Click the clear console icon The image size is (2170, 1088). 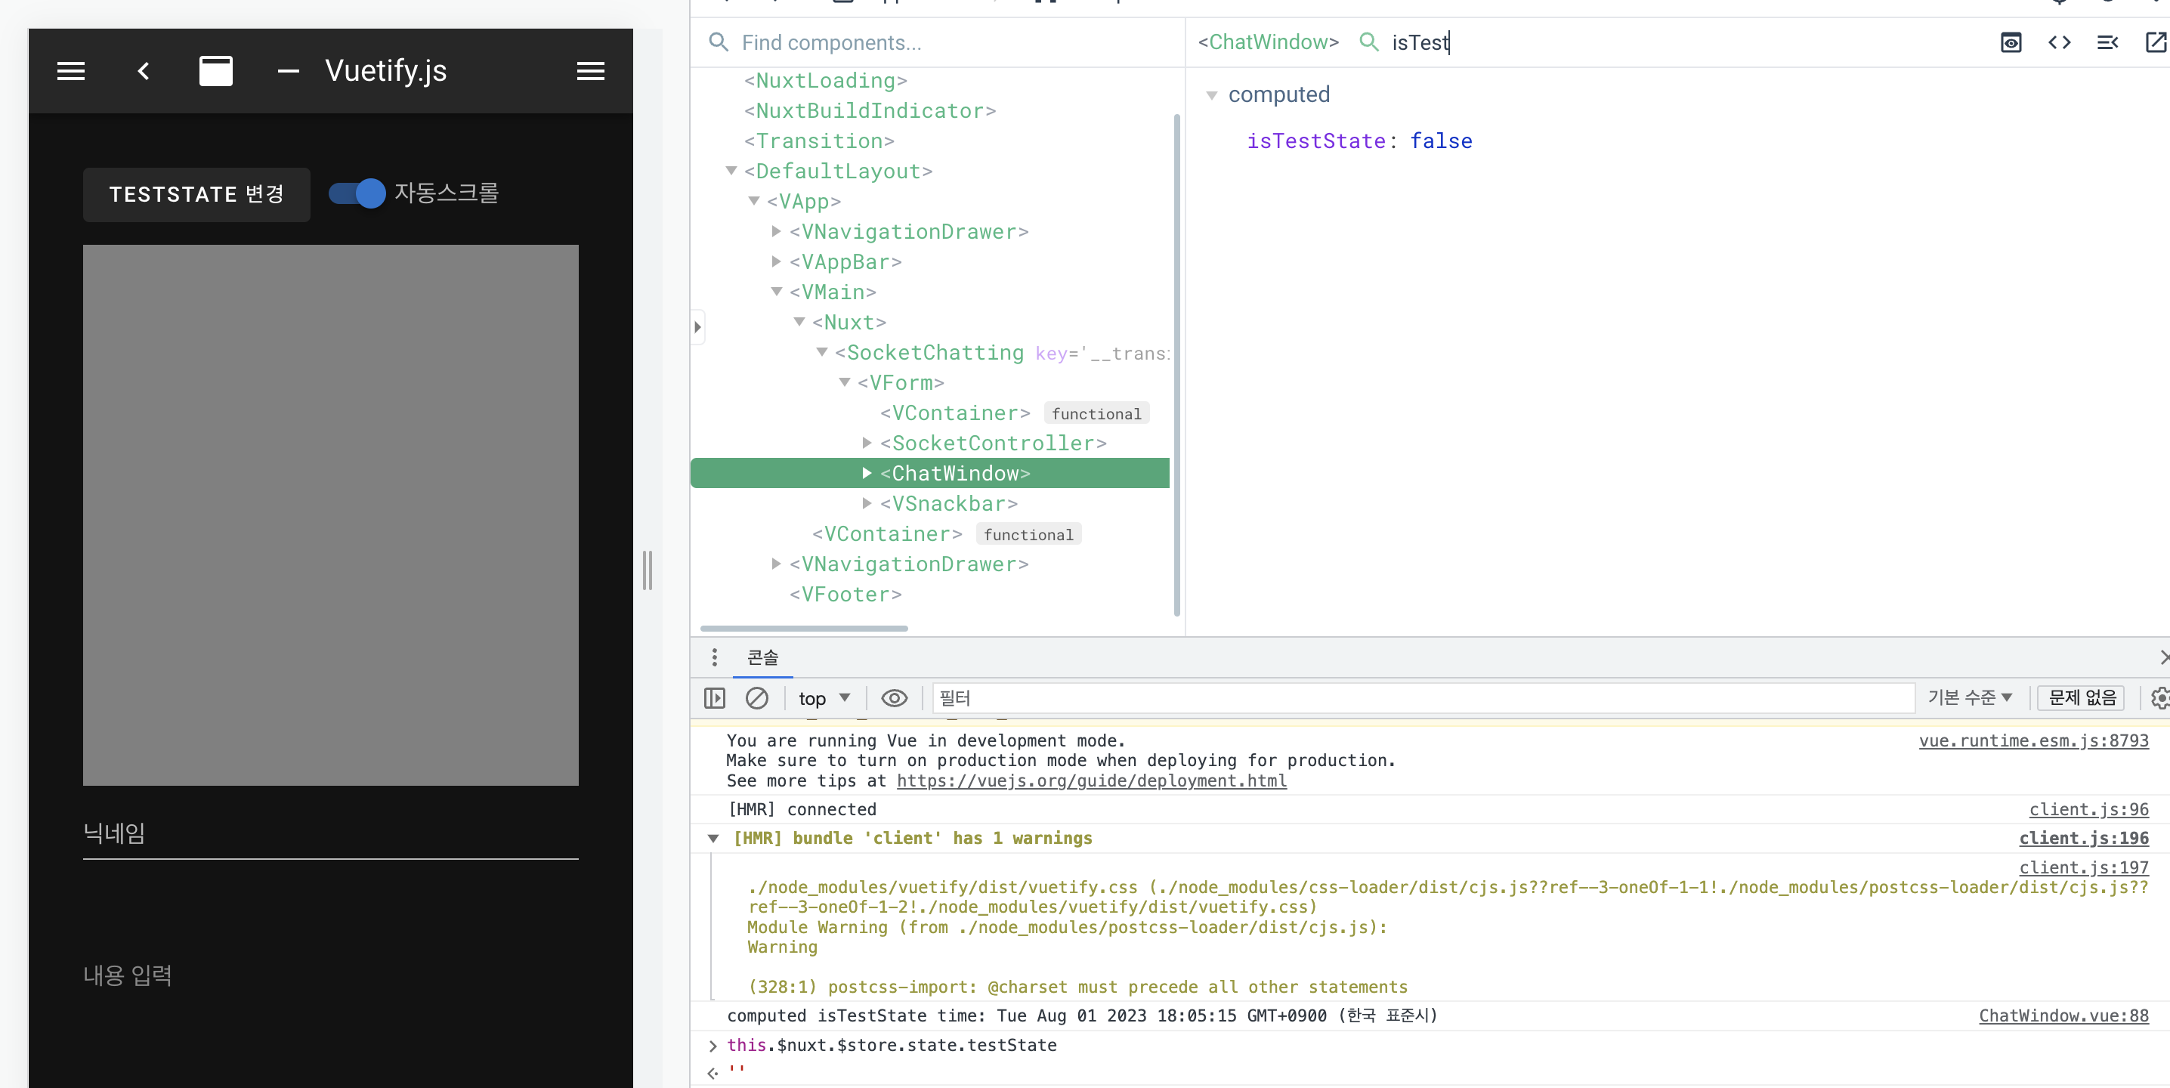pos(758,698)
